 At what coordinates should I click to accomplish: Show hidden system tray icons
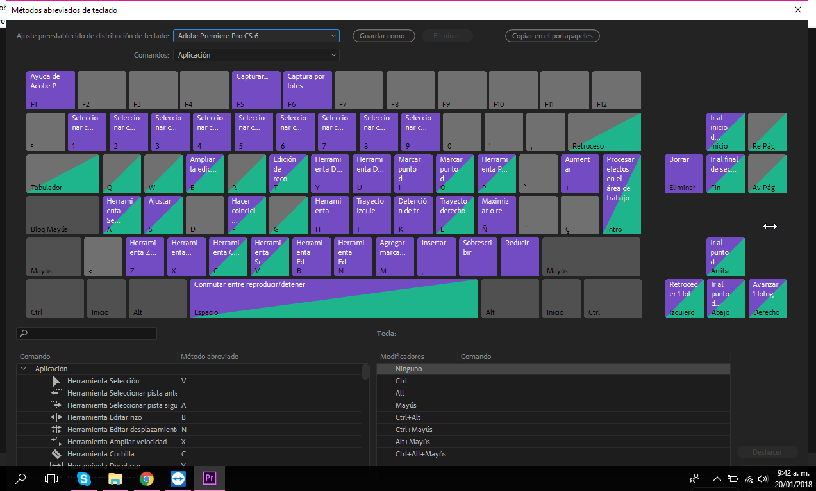pos(717,478)
